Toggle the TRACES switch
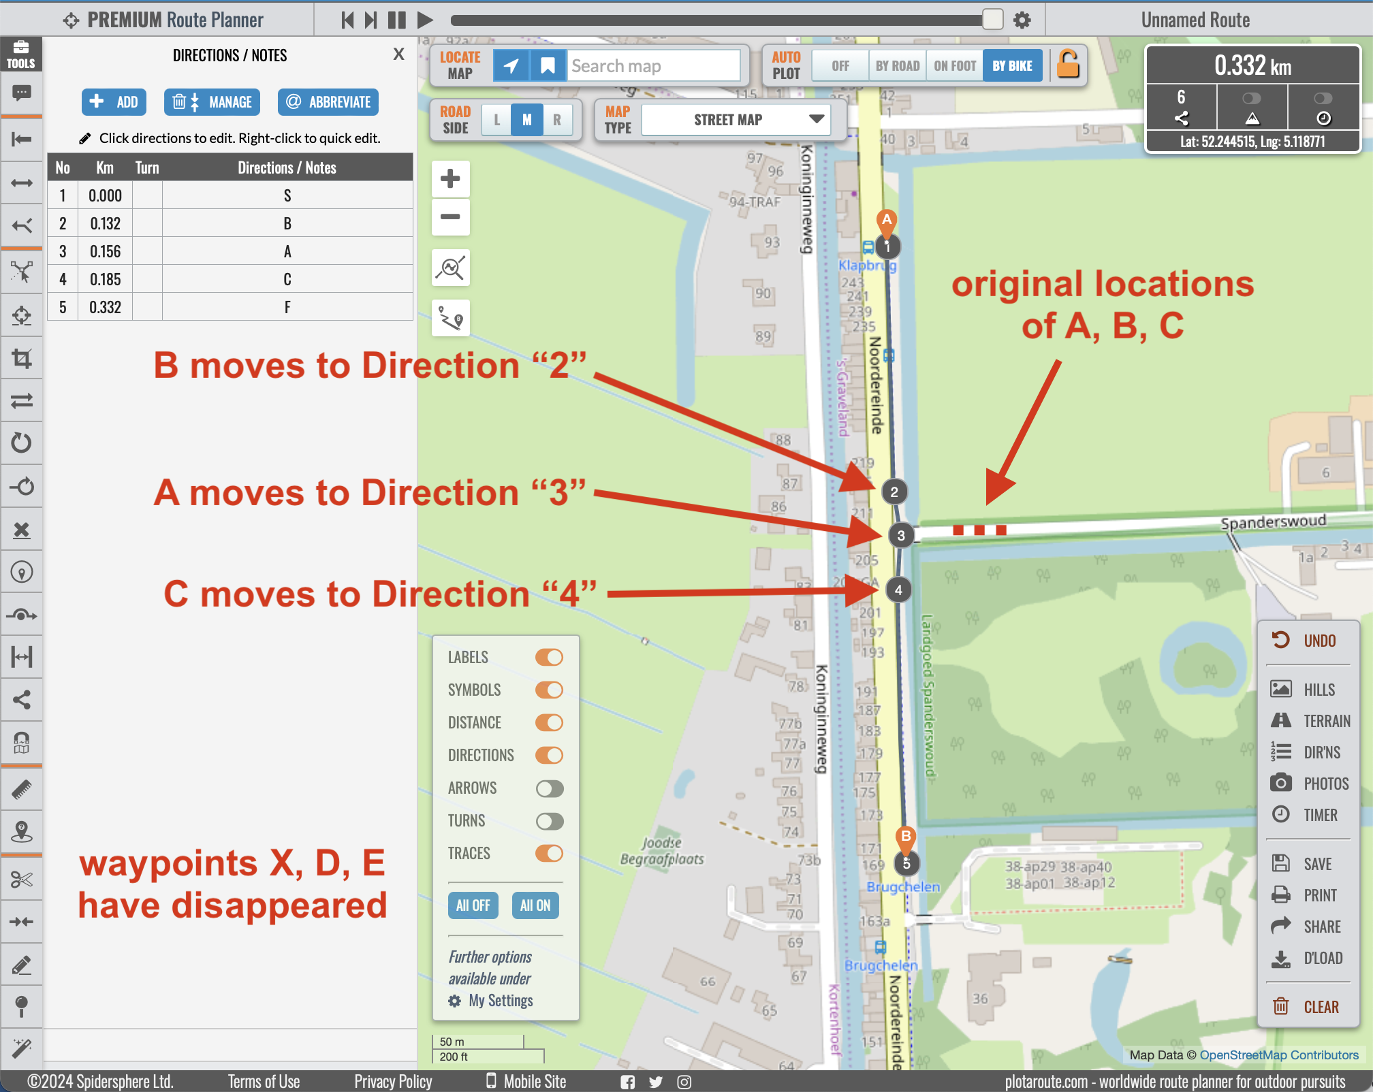 click(549, 853)
